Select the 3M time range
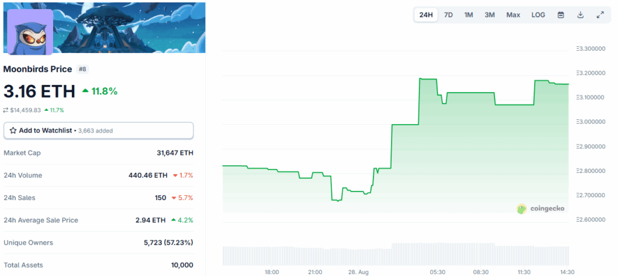 click(x=489, y=15)
